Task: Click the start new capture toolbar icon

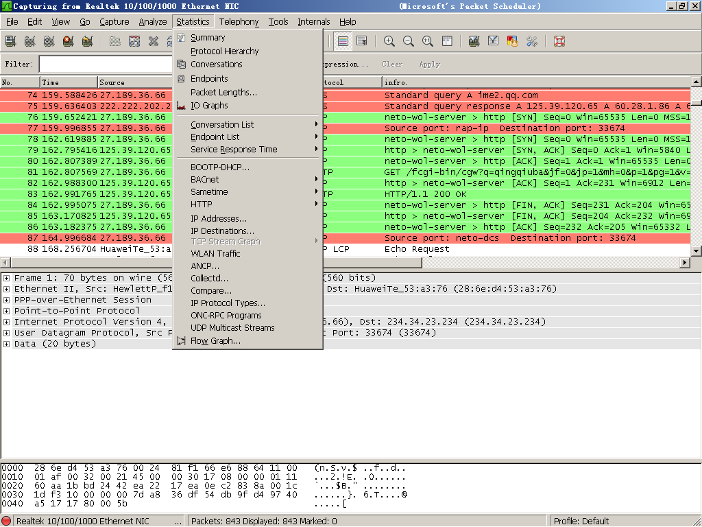Action: 49,41
